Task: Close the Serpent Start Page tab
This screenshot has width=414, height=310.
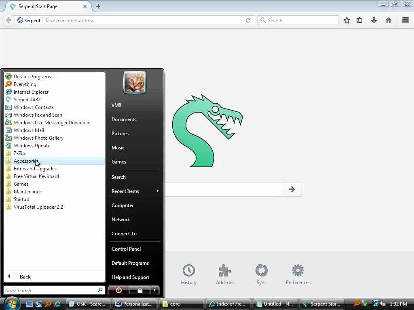Action: click(x=85, y=6)
